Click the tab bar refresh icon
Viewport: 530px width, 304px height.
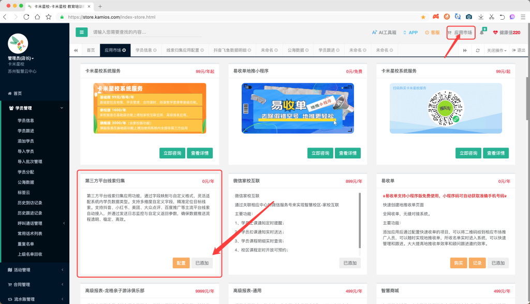478,50
